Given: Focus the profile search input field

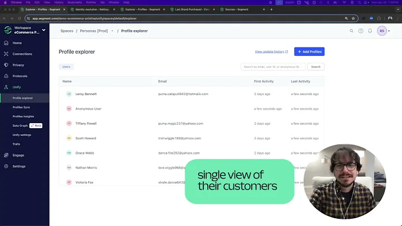Looking at the screenshot, I should click(273, 67).
